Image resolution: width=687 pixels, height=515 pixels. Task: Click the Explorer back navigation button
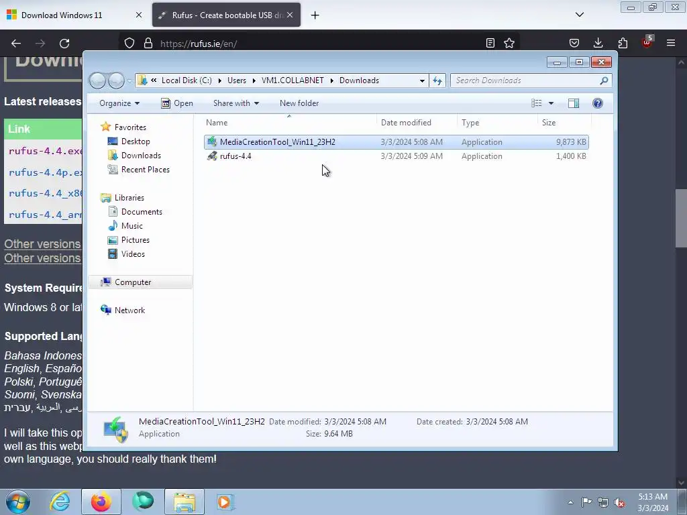click(x=97, y=80)
